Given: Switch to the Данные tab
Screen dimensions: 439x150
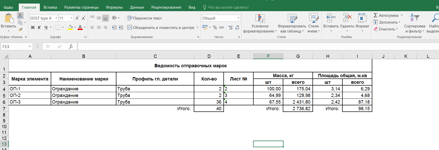Looking at the screenshot, I should click(x=137, y=7).
